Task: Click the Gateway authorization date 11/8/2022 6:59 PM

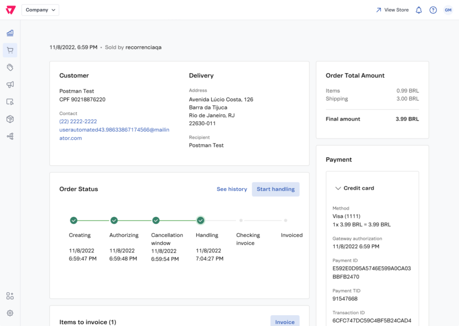Action: click(x=356, y=246)
